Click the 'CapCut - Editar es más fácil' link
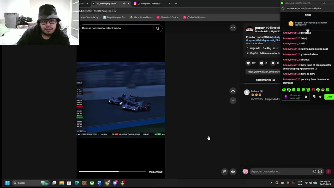This screenshot has height=188, width=334. pyautogui.click(x=263, y=53)
